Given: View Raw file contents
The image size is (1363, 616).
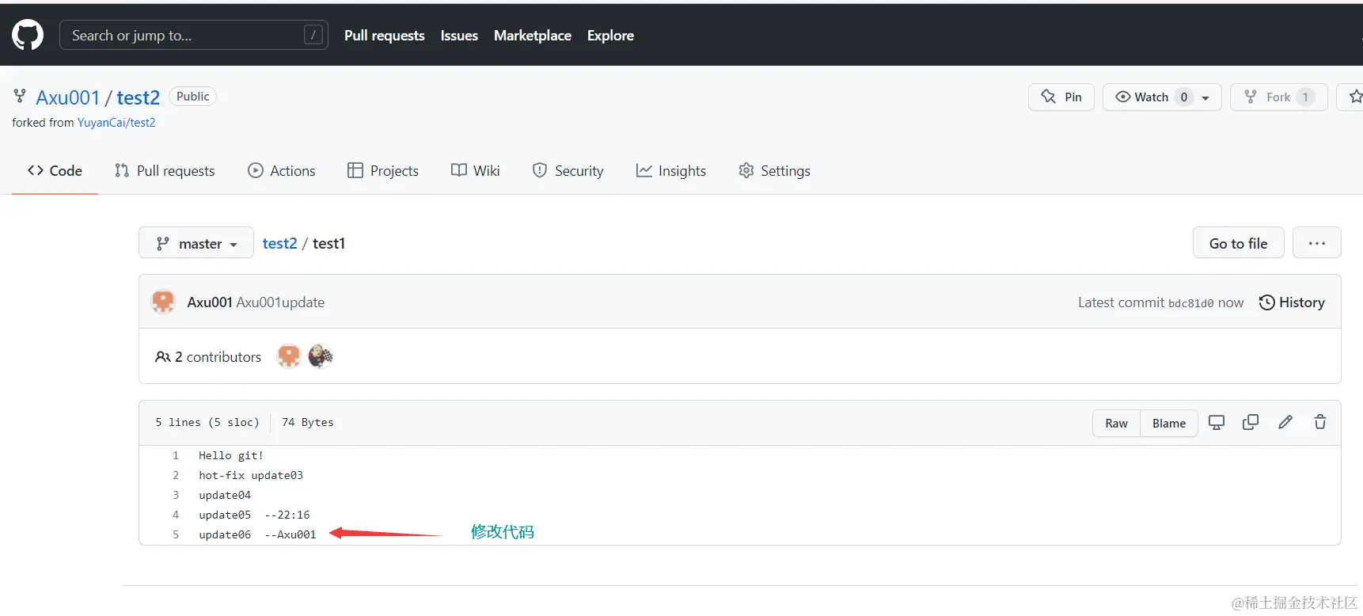Looking at the screenshot, I should [1116, 423].
